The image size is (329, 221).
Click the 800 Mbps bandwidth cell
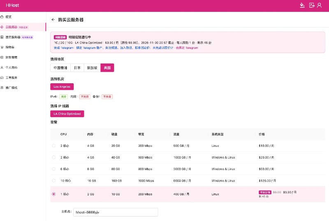tap(145, 169)
